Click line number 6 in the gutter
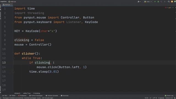The width and height of the screenshot is (176, 99). coord(5,31)
